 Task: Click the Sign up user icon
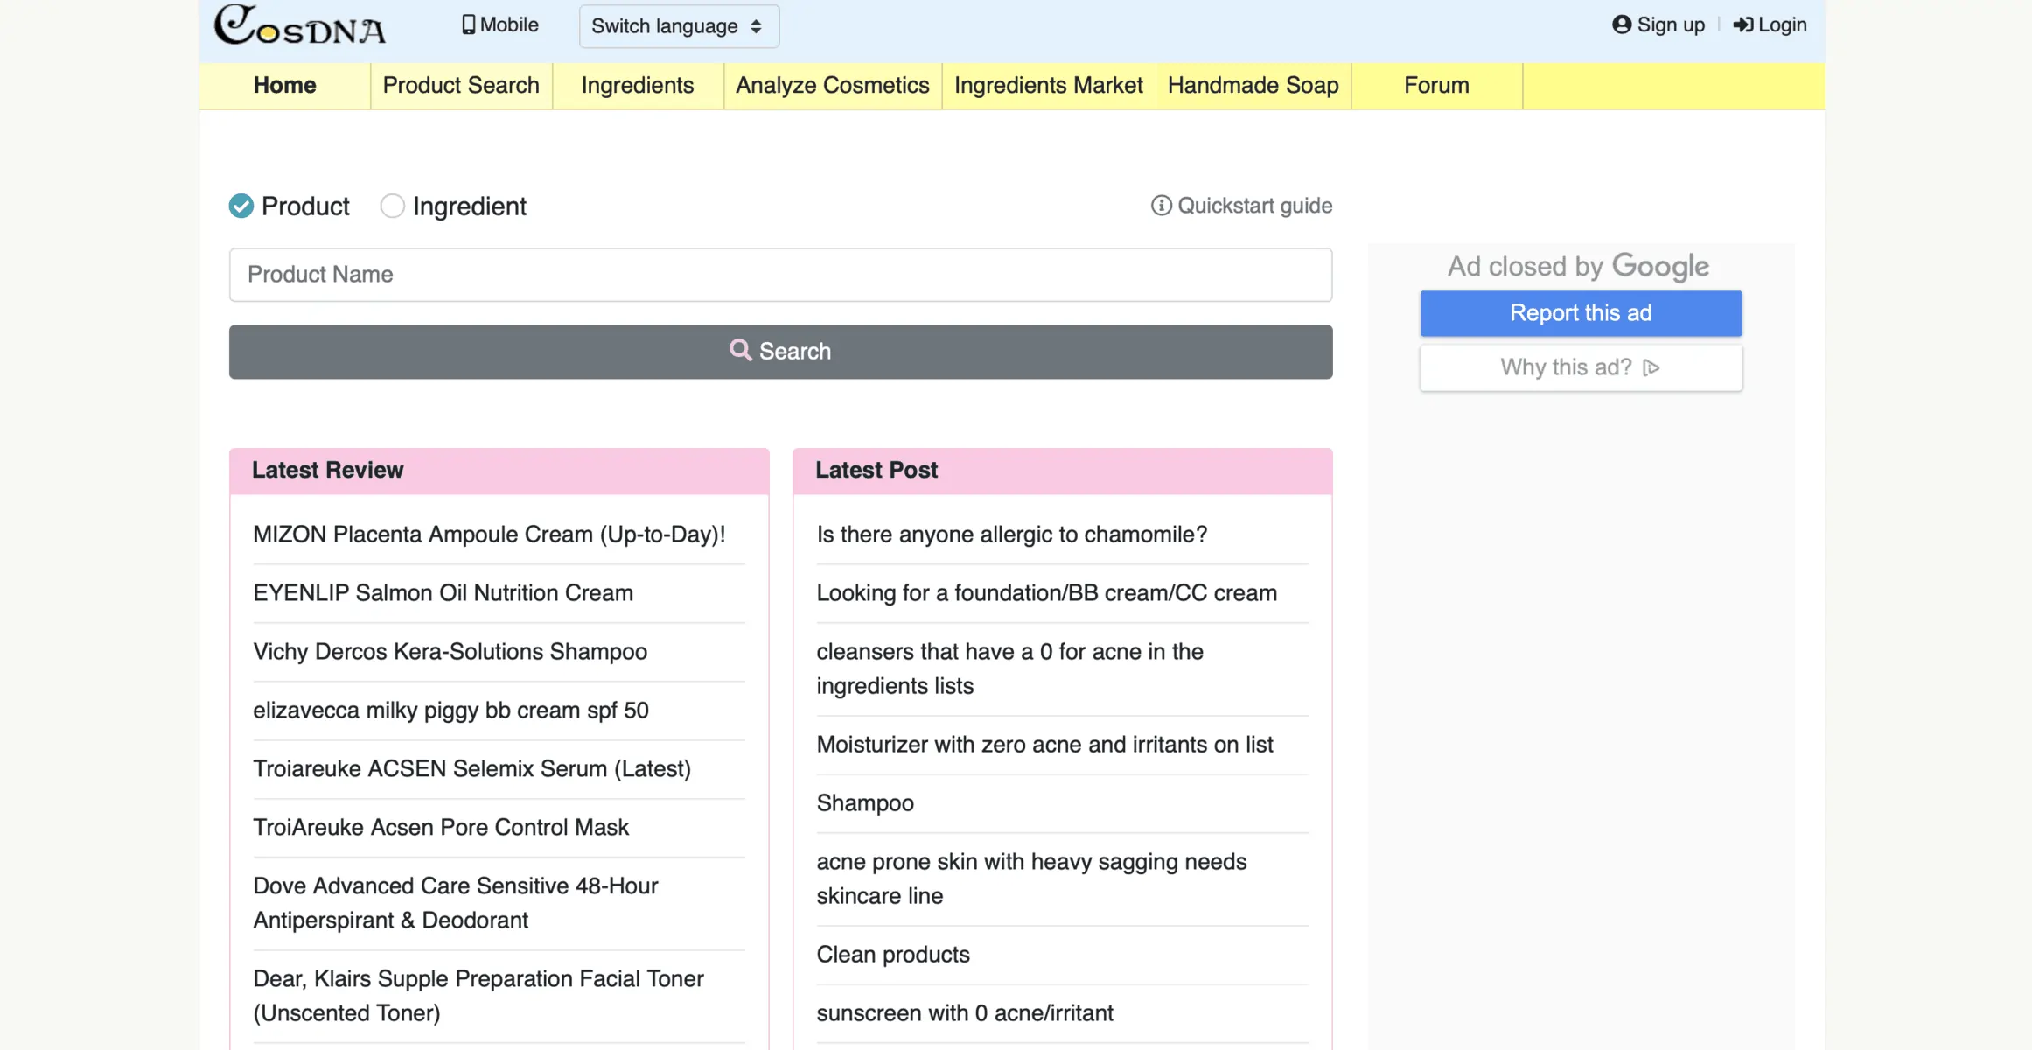tap(1621, 25)
